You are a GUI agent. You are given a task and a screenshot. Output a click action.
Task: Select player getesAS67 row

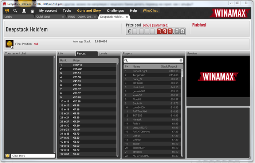(152, 91)
